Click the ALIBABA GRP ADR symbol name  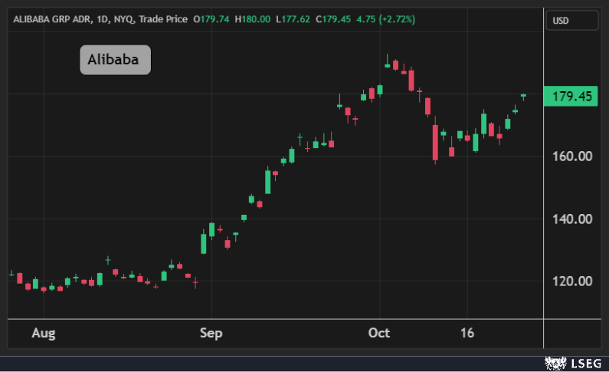pos(47,18)
